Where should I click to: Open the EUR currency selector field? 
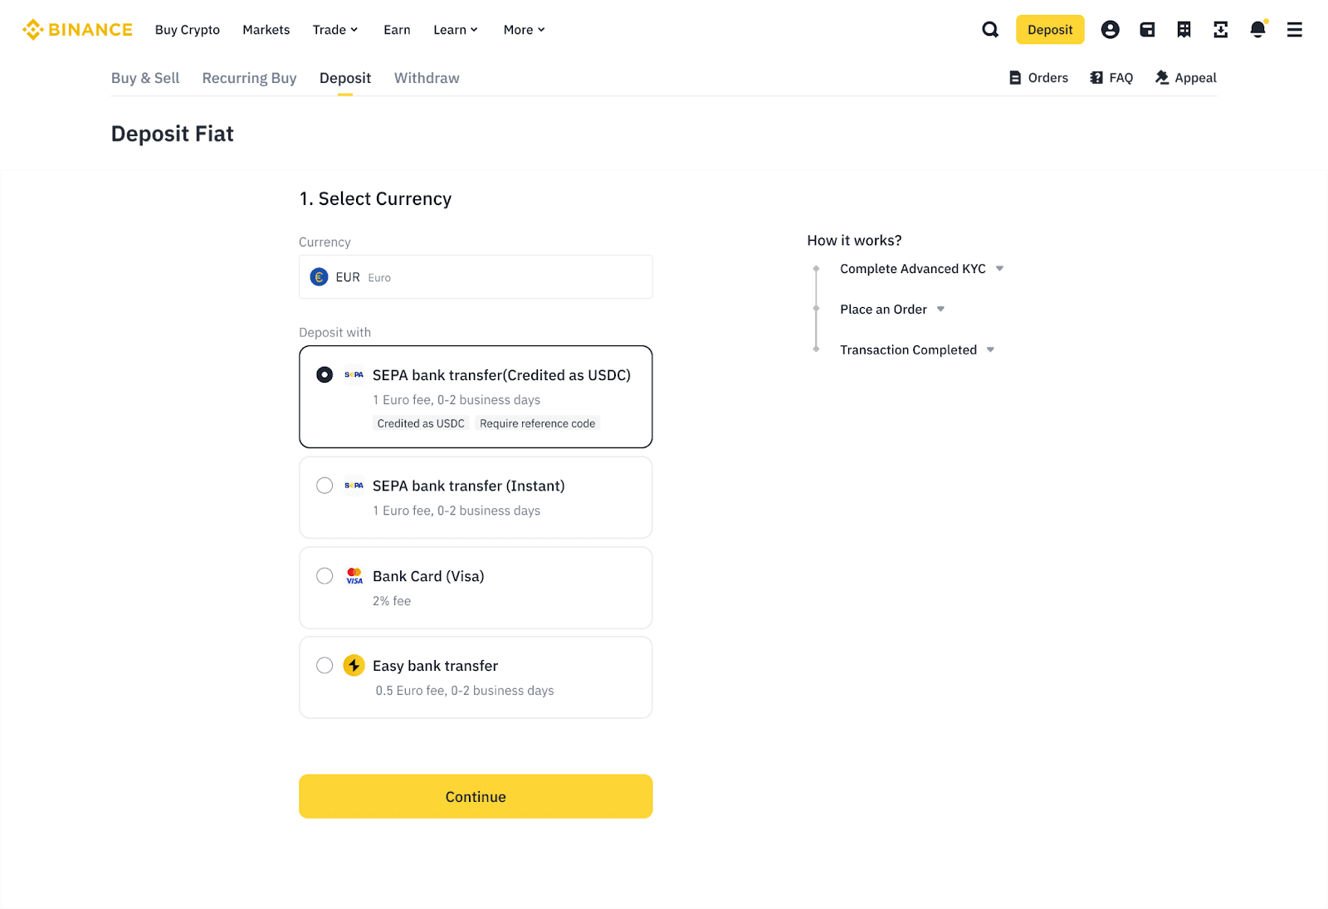click(476, 277)
